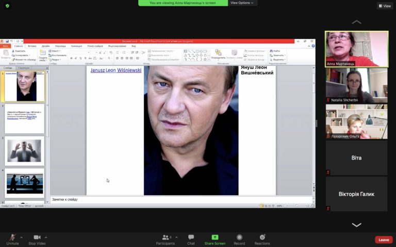Start recording with the Record button

click(239, 240)
